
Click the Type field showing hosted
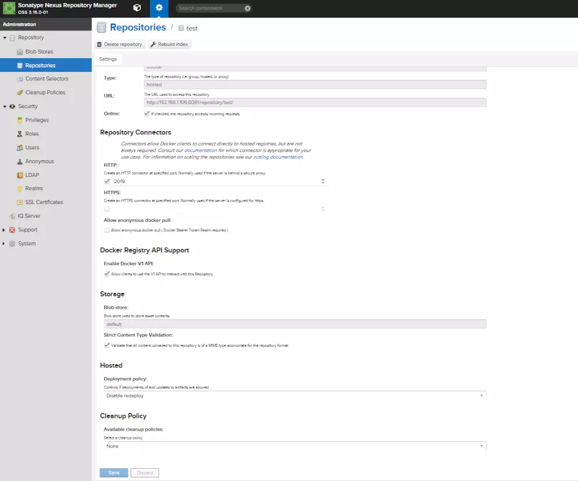coord(315,84)
